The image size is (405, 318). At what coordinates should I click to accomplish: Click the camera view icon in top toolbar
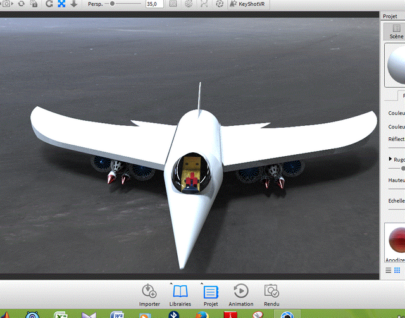(6, 4)
